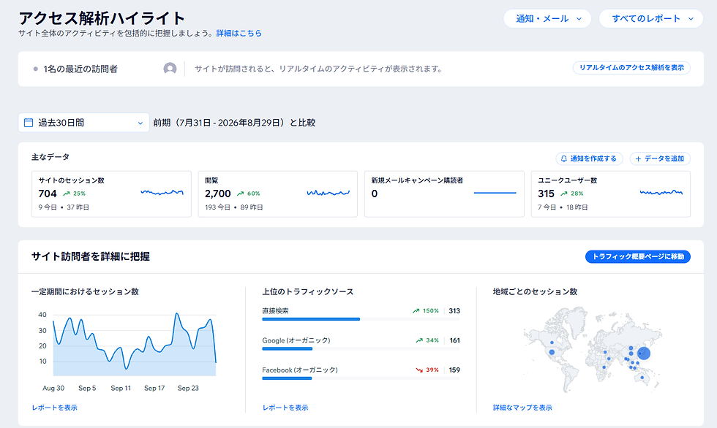
Task: Click the Sep 11 label on chart axis
Action: pos(121,388)
